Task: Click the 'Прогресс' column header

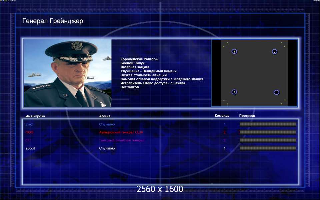Action: coord(247,116)
